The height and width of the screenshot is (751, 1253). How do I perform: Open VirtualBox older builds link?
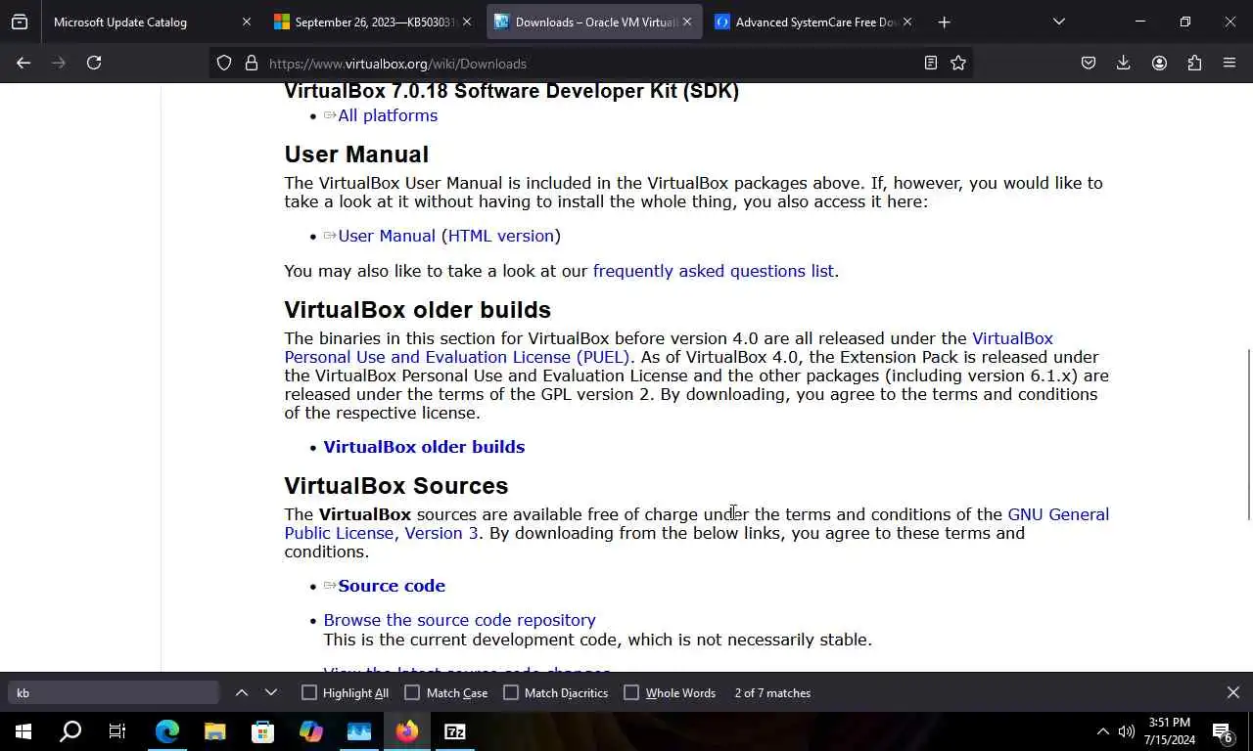coord(424,447)
